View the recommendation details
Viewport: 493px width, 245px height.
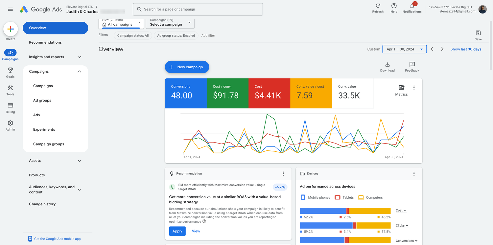point(196,231)
